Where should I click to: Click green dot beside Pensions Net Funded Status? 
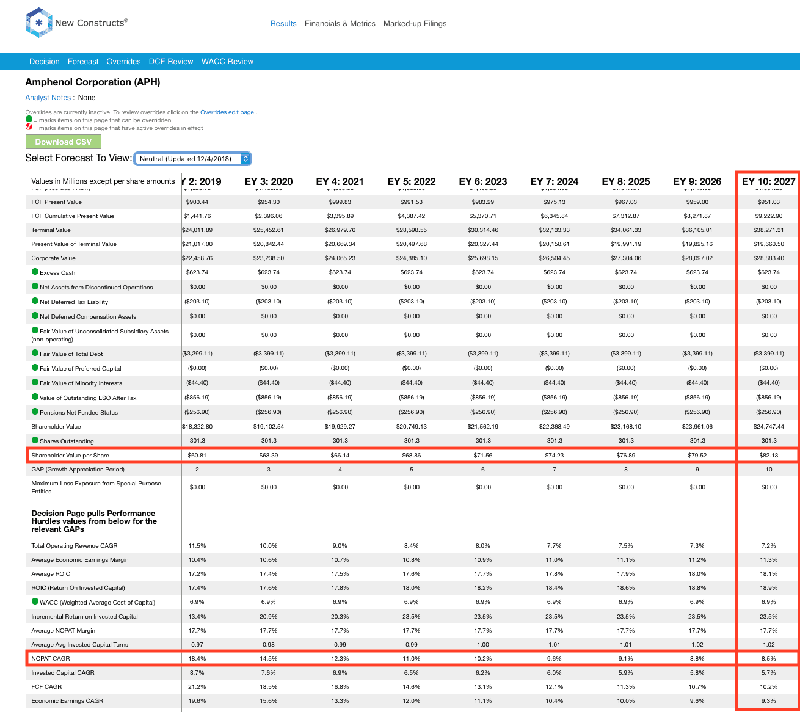pyautogui.click(x=35, y=412)
